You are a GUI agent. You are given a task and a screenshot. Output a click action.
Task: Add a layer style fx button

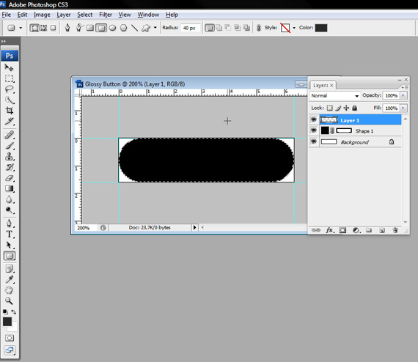pos(330,230)
